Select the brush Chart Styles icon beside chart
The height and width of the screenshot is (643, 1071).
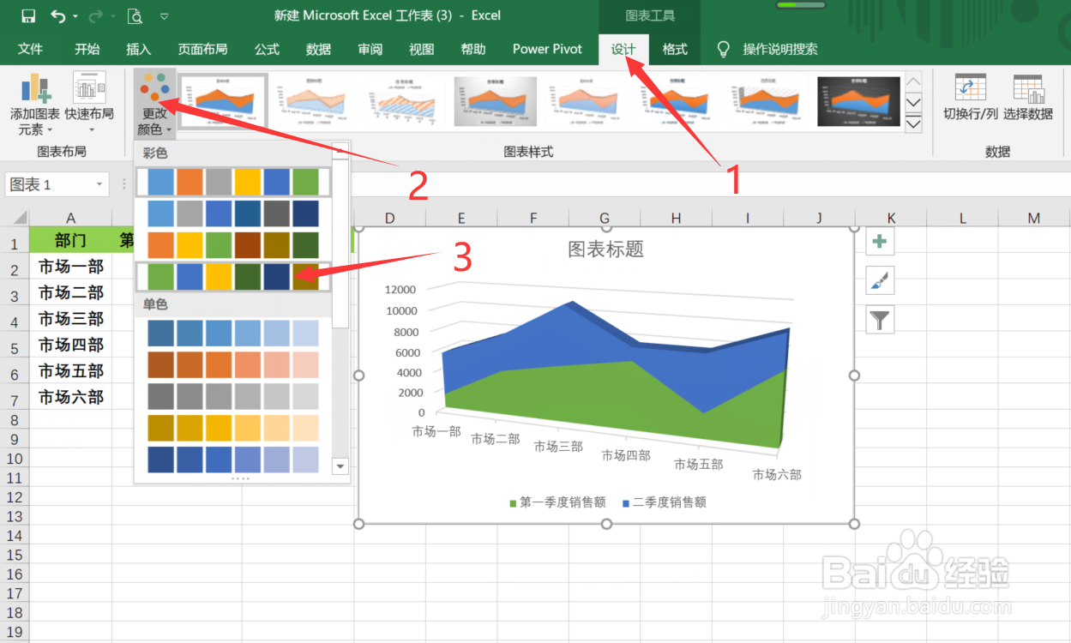880,280
